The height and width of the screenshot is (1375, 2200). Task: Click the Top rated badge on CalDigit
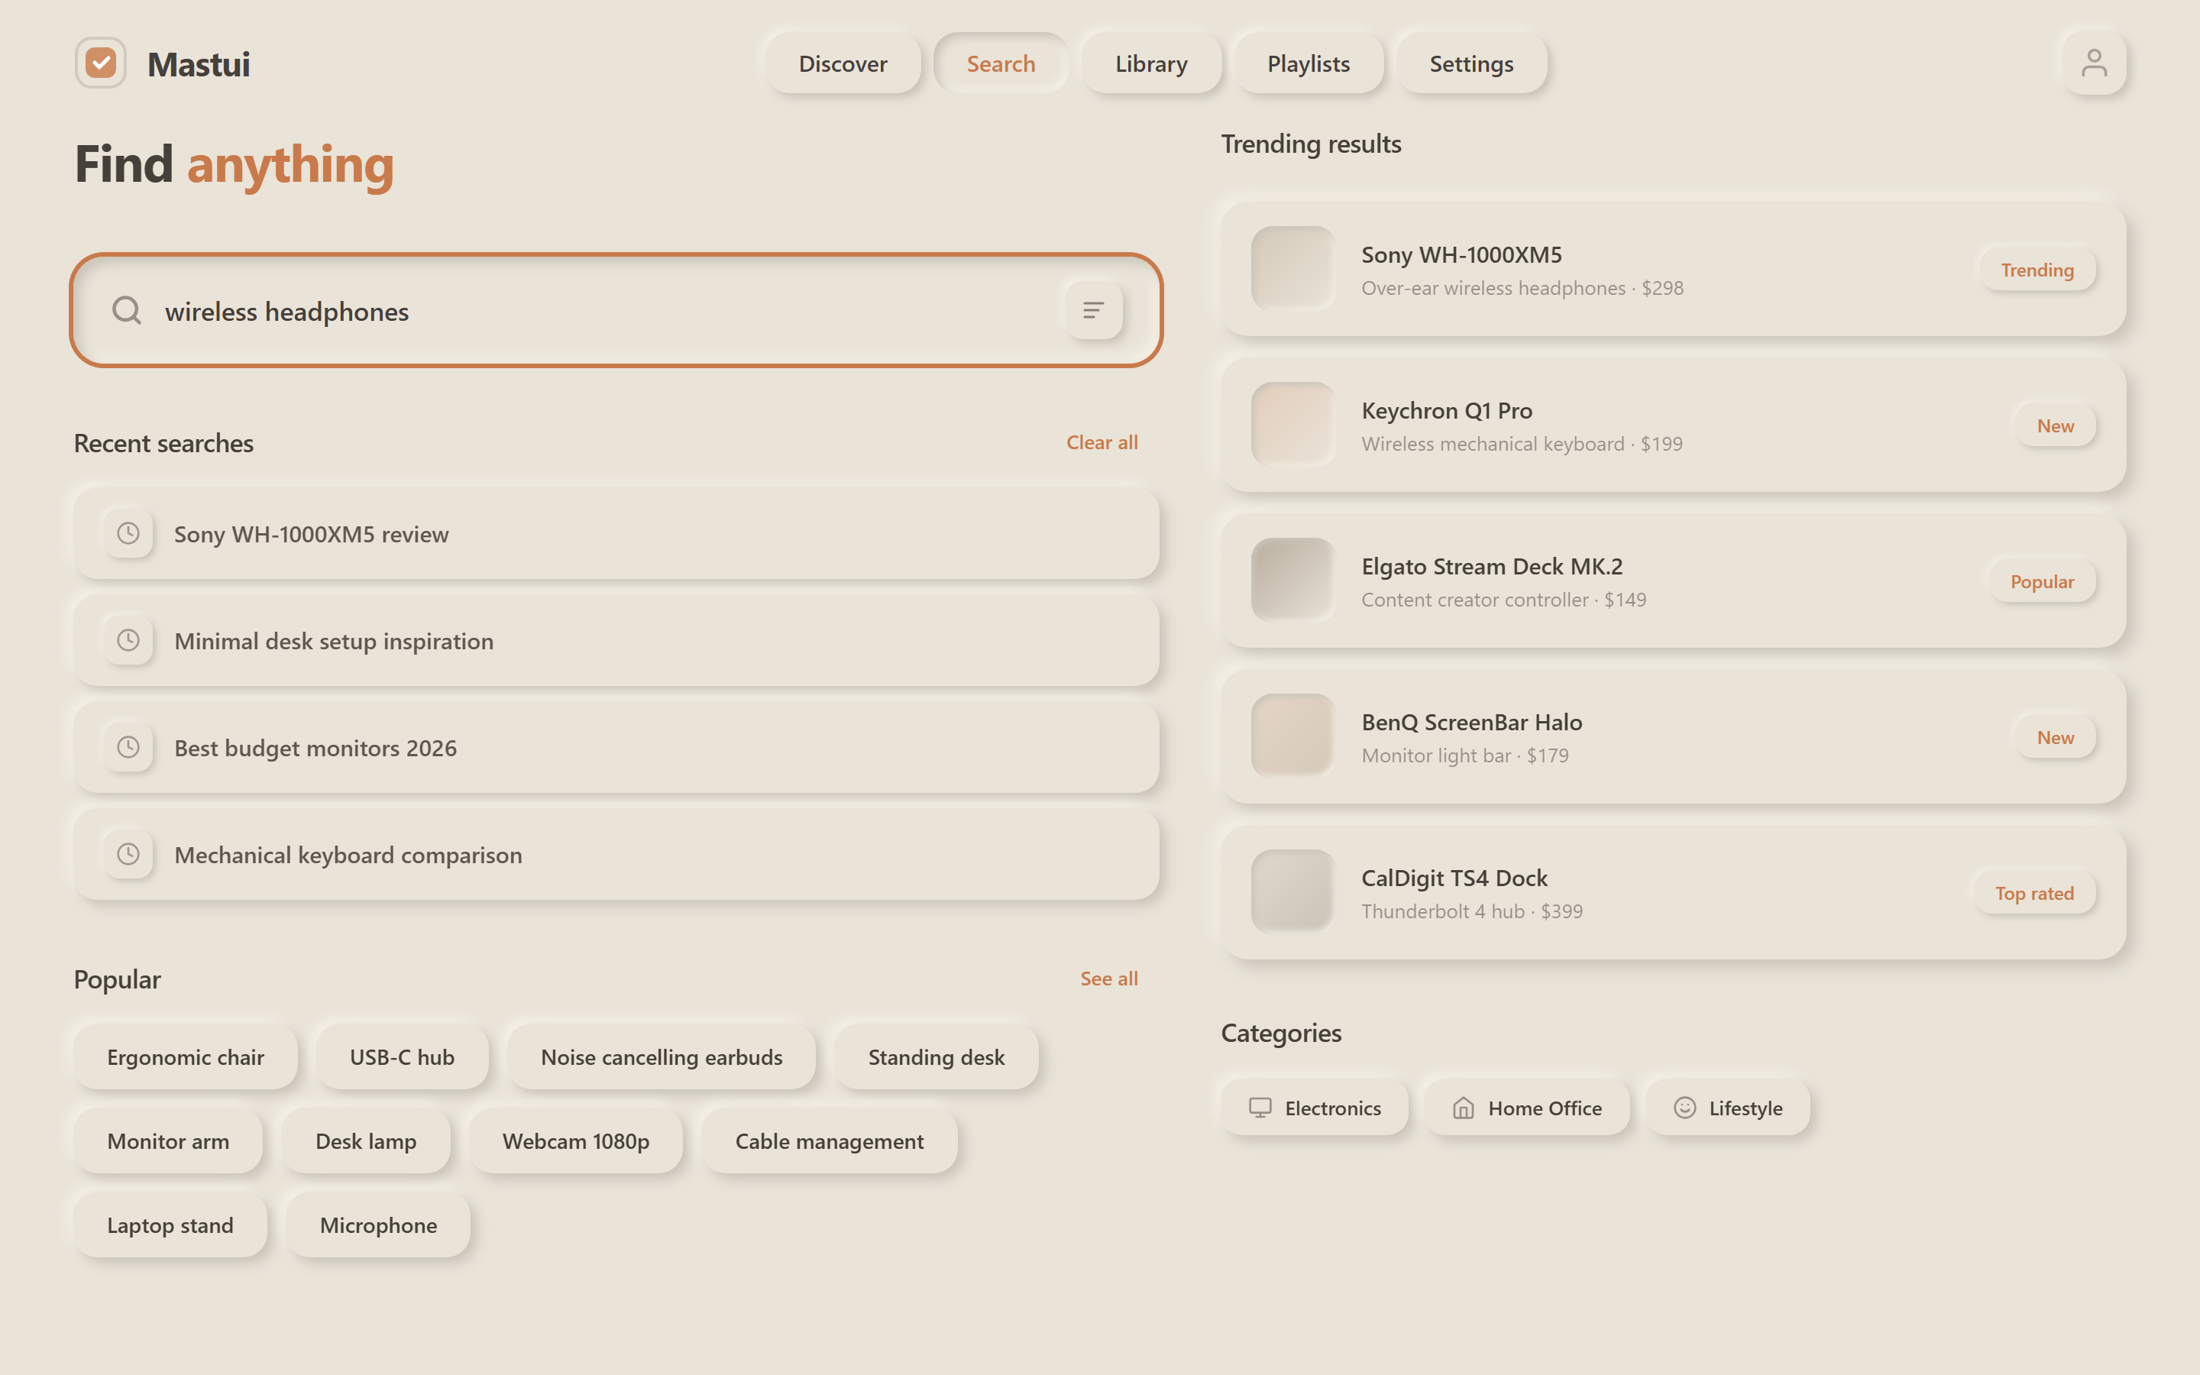pos(2033,894)
